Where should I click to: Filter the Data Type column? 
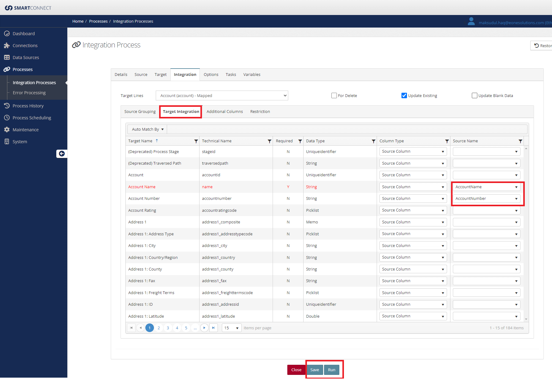[x=373, y=141]
